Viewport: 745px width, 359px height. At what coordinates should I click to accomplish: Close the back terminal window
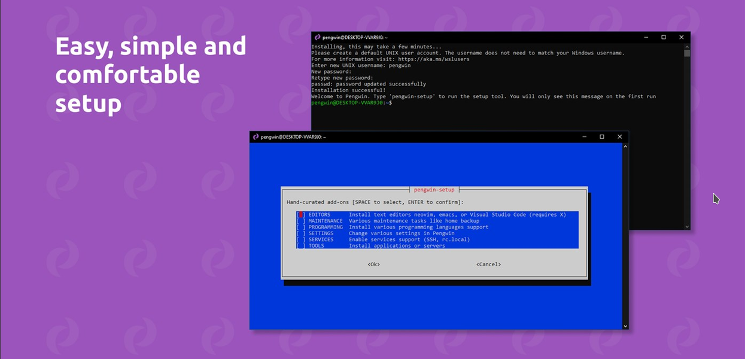coord(682,37)
